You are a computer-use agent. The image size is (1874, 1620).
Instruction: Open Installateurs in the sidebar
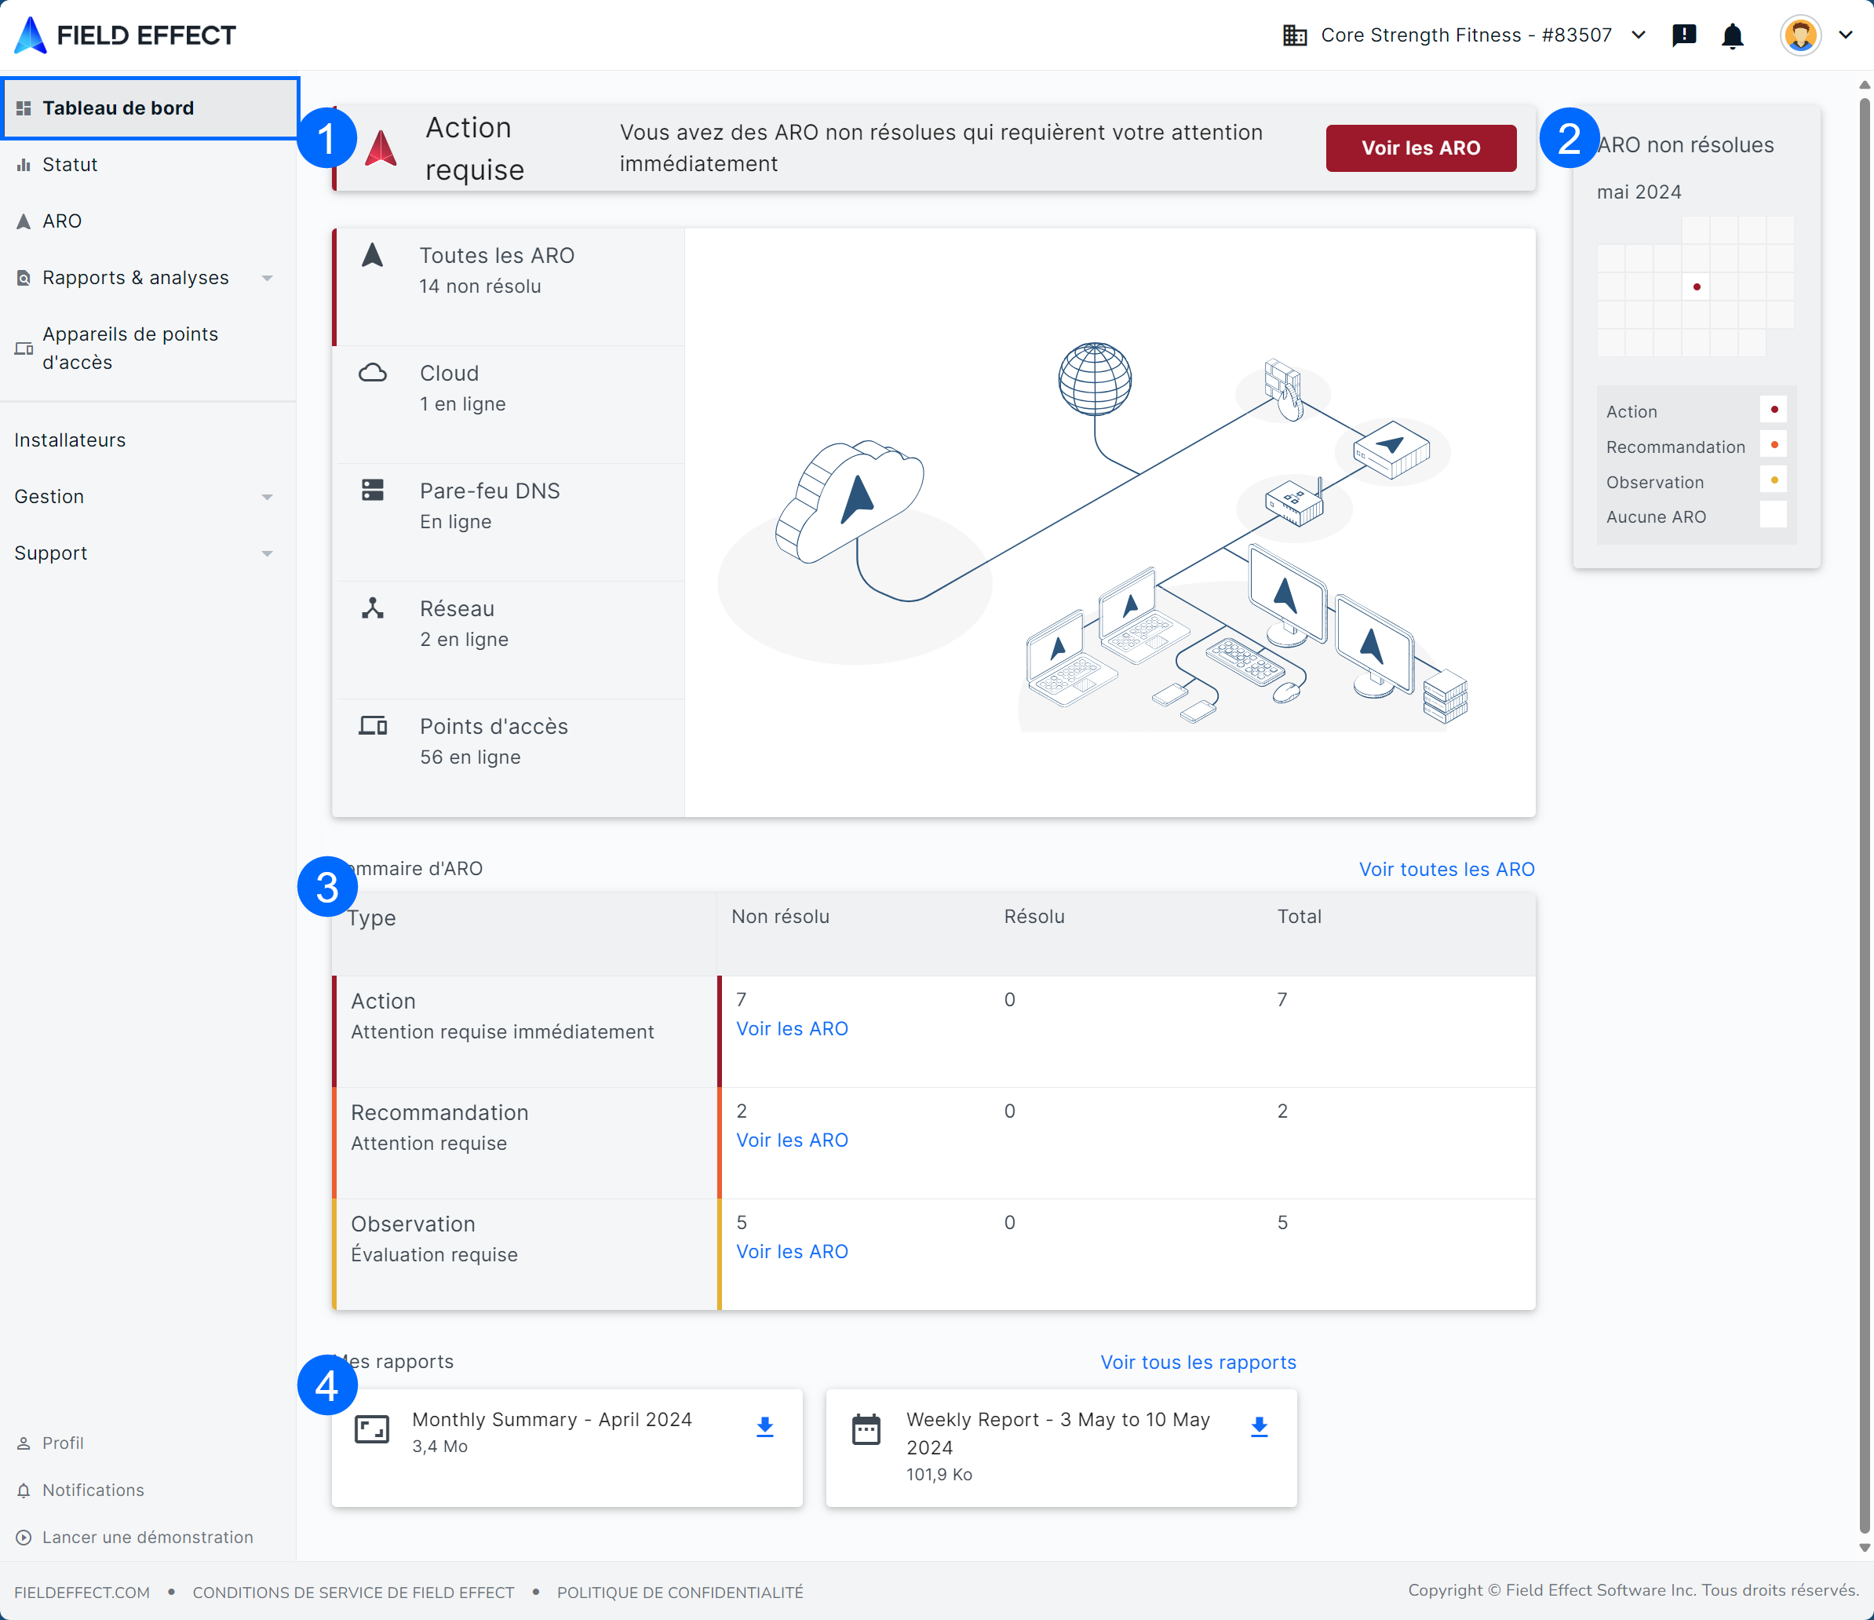tap(70, 440)
